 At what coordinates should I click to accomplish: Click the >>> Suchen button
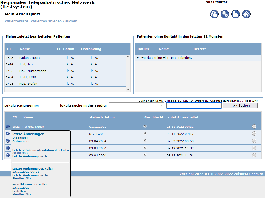coord(240,106)
